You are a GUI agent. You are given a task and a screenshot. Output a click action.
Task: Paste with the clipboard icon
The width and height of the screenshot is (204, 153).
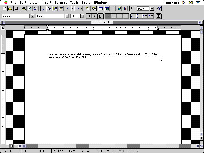pyautogui.click(x=55, y=9)
